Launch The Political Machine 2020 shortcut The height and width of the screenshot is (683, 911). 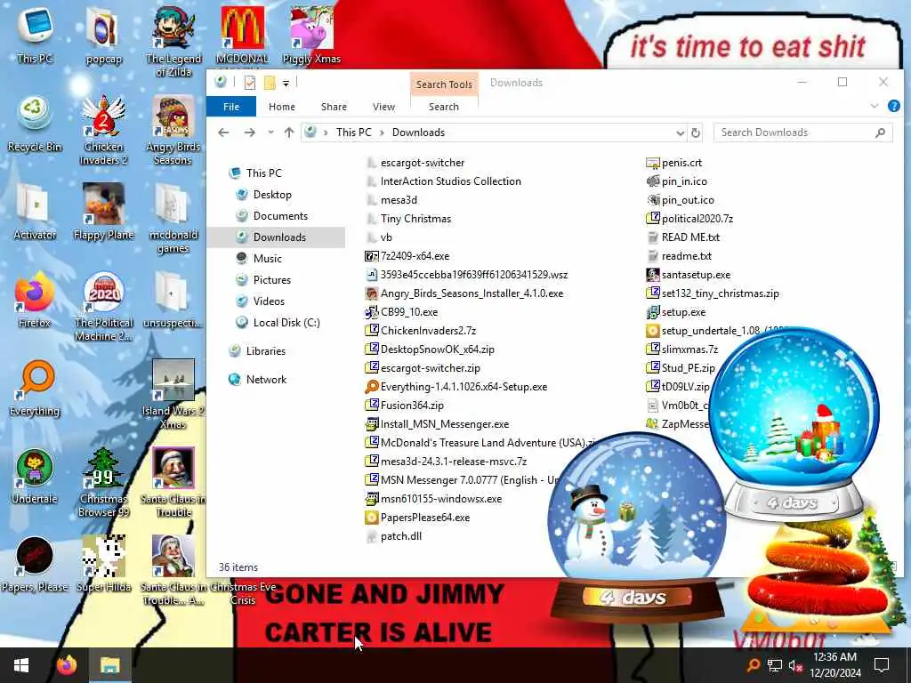(103, 307)
